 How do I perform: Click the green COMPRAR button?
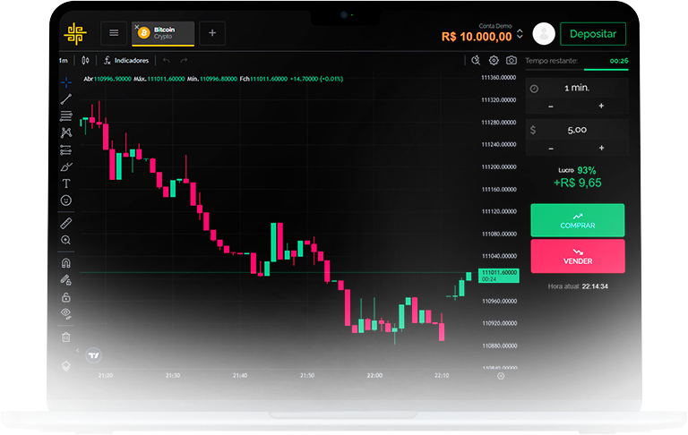577,219
